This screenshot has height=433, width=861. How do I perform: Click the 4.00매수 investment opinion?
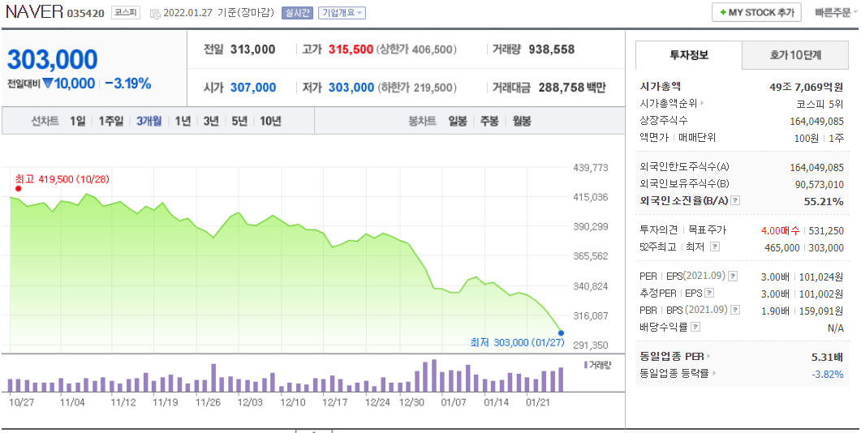(781, 230)
